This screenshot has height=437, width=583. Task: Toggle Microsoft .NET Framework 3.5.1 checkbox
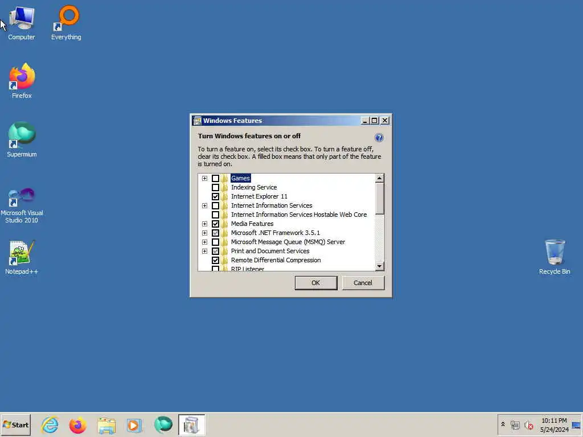pyautogui.click(x=215, y=233)
